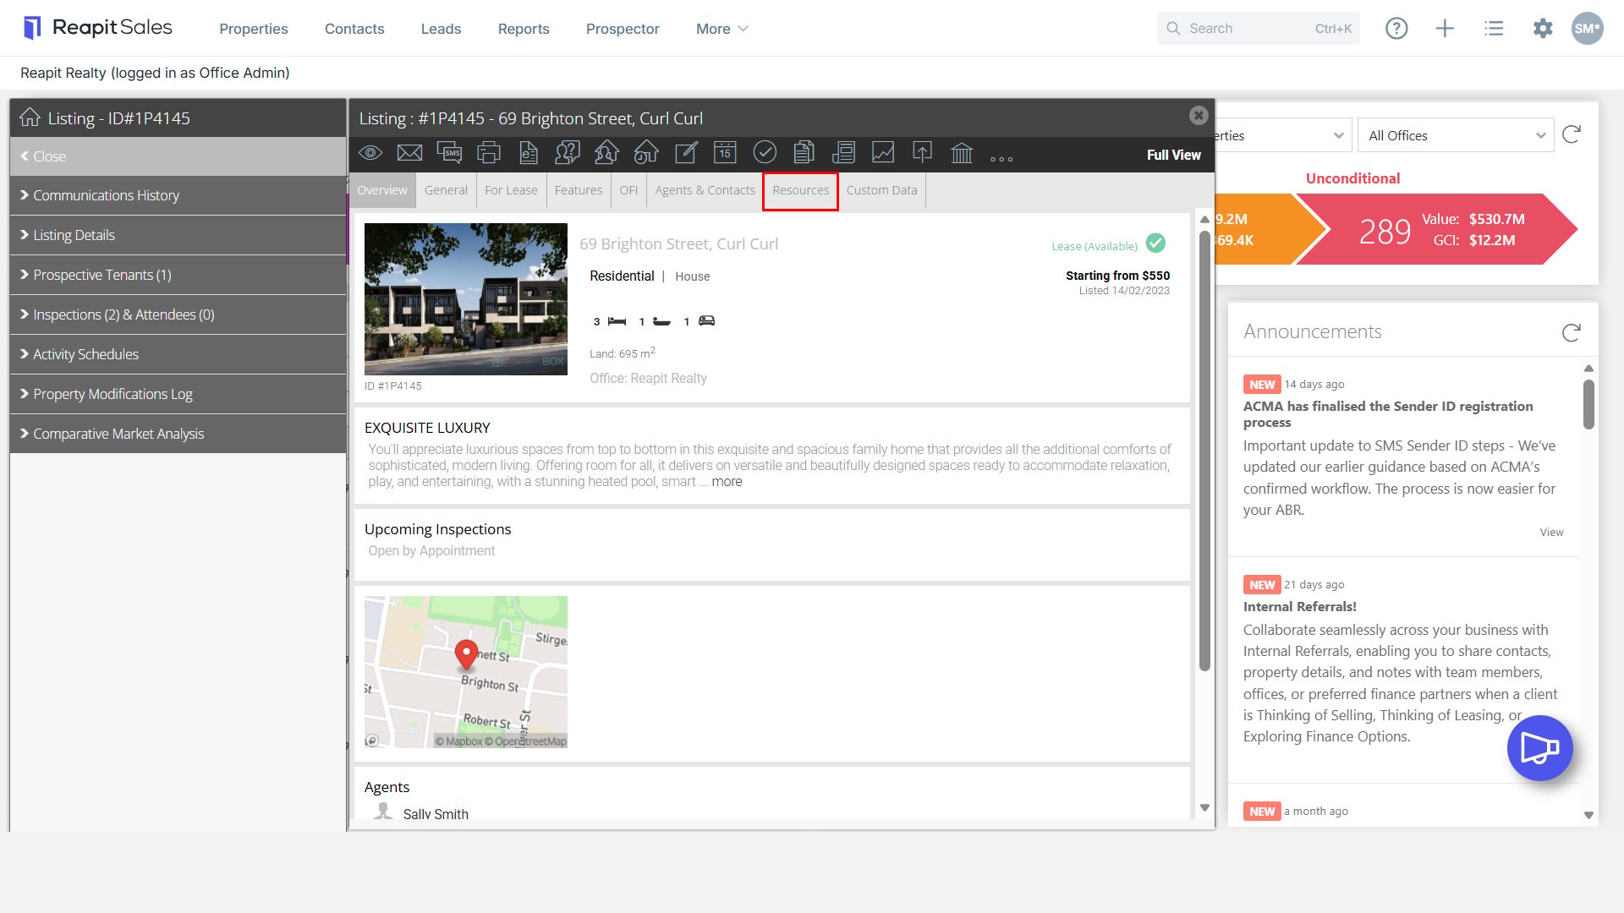1624x913 pixels.
Task: Click the listing panel vertical scrollbar
Action: [1204, 450]
